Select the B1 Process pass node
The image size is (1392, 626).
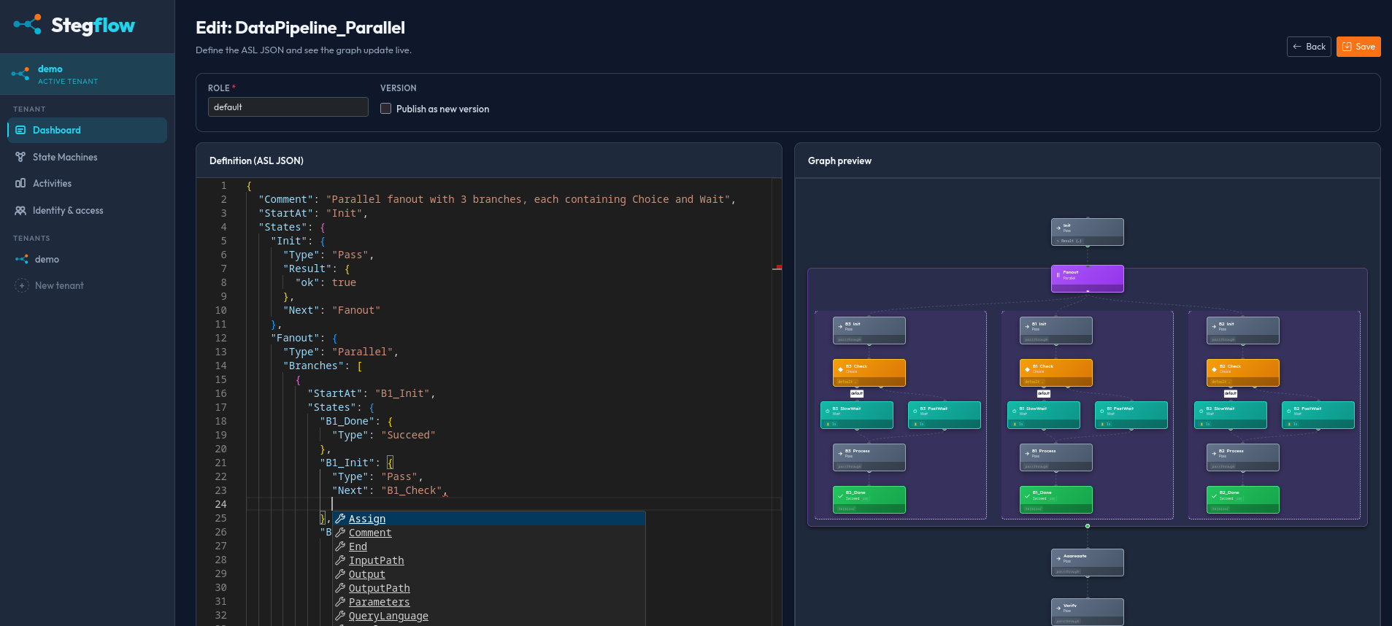point(1056,457)
